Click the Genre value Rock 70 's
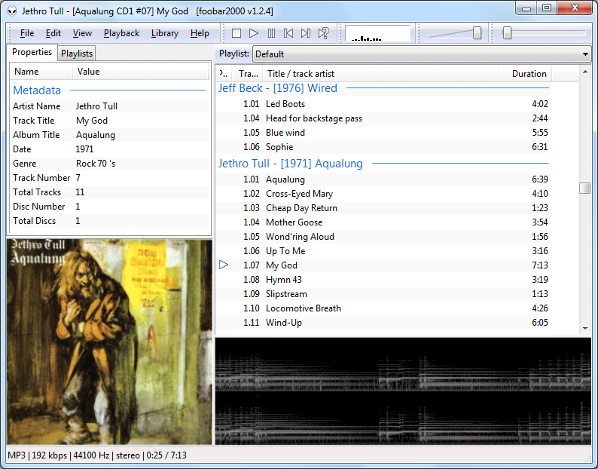 [x=96, y=164]
